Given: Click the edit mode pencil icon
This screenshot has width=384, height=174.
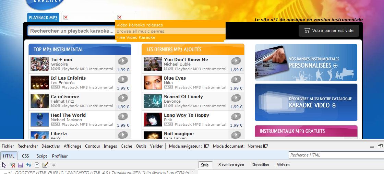Looking at the screenshot, I should 45,165.
